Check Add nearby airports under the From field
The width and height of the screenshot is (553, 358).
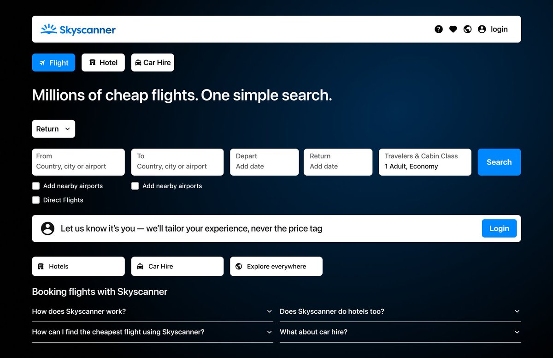pos(36,186)
